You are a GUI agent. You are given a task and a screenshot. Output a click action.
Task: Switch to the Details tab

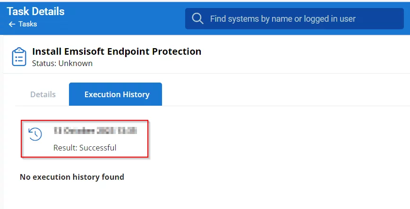[x=43, y=94]
